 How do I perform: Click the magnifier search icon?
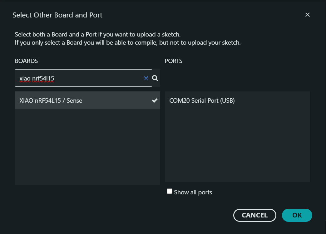pos(155,78)
